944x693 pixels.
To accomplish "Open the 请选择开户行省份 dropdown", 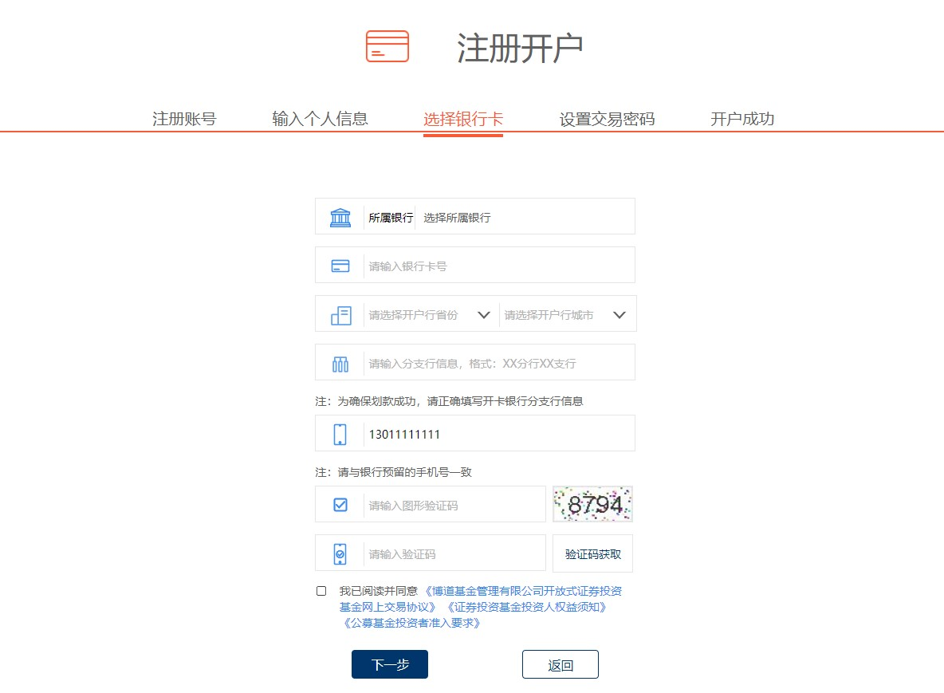I will pyautogui.click(x=431, y=315).
